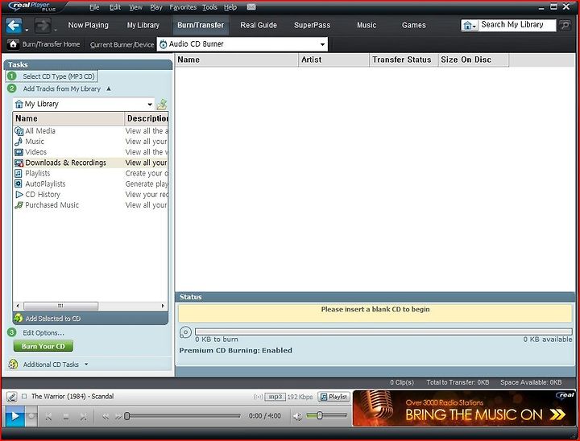This screenshot has height=441, width=580.
Task: Open the Help menu
Action: [x=230, y=7]
